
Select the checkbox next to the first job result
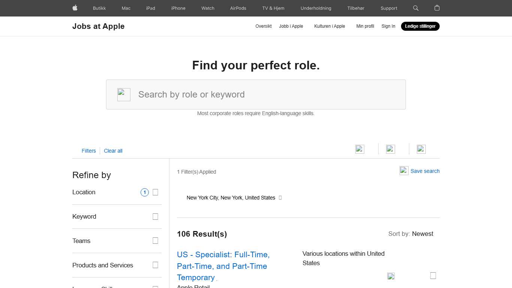tap(433, 275)
